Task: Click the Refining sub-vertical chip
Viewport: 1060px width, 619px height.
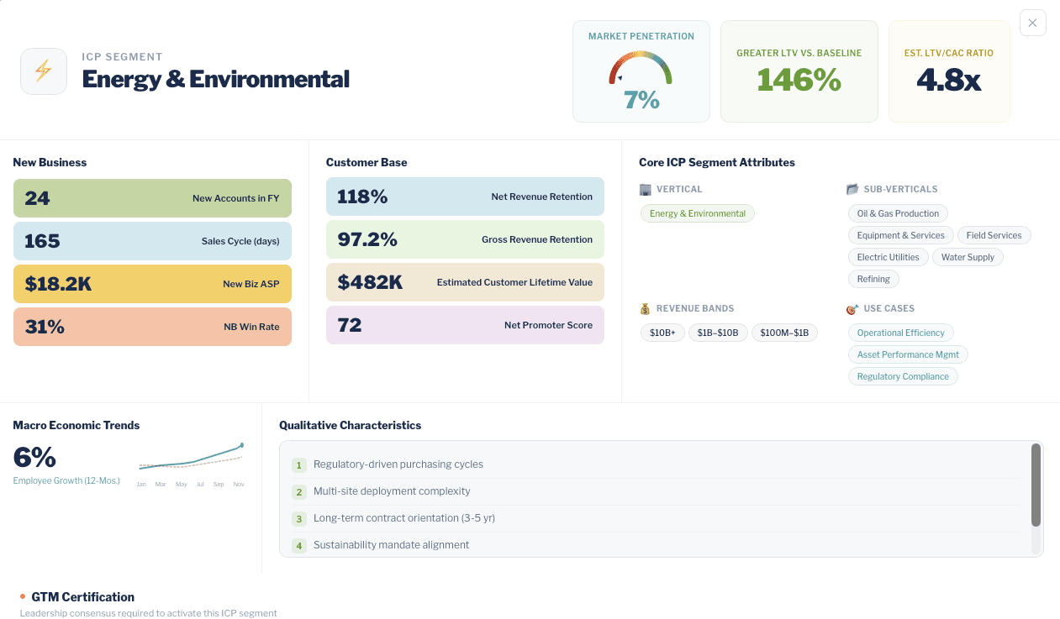Action: 873,278
